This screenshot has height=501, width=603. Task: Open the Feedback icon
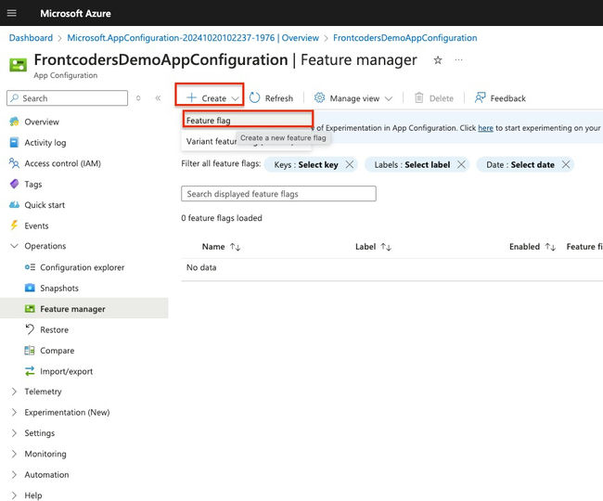click(x=481, y=97)
